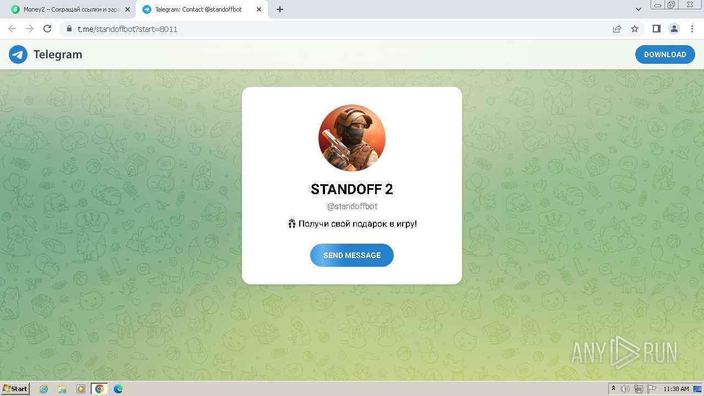This screenshot has height=396, width=704.
Task: Share this page icon in address bar
Action: click(x=617, y=29)
